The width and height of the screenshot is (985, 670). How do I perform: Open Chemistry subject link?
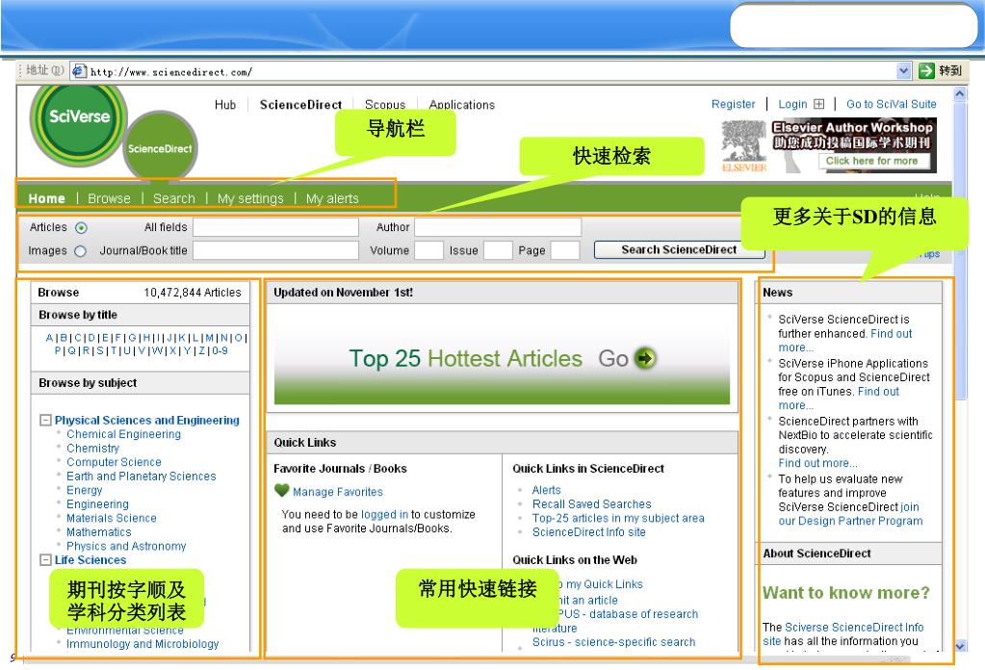tap(93, 449)
